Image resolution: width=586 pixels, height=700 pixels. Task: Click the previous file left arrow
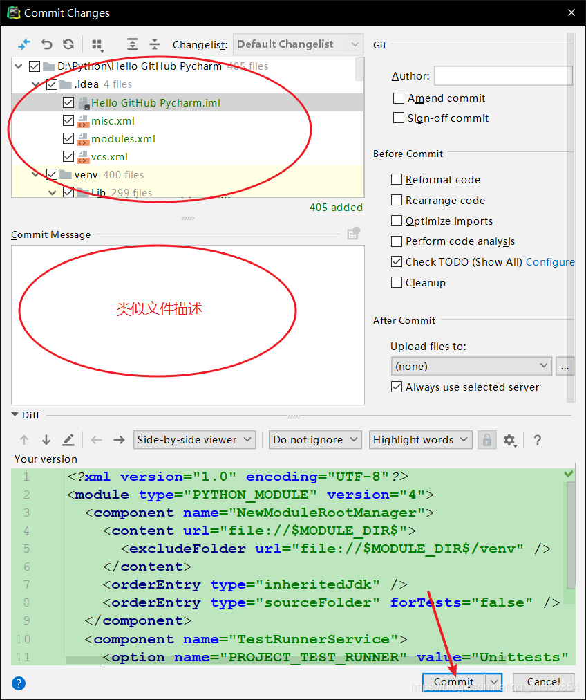click(96, 440)
